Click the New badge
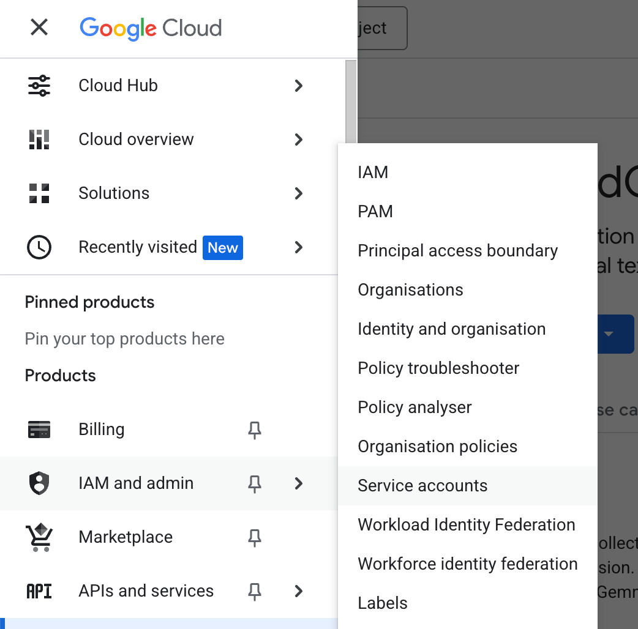Image resolution: width=638 pixels, height=629 pixels. pos(223,248)
